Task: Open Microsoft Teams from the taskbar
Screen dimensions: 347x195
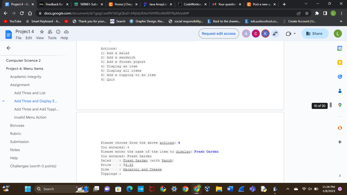Action: click(x=252, y=189)
